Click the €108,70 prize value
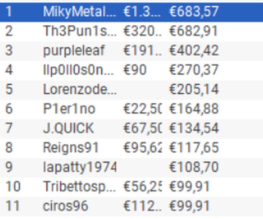The height and width of the screenshot is (219, 263). [x=194, y=167]
